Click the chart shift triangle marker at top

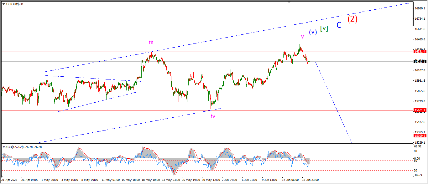tap(289, 2)
